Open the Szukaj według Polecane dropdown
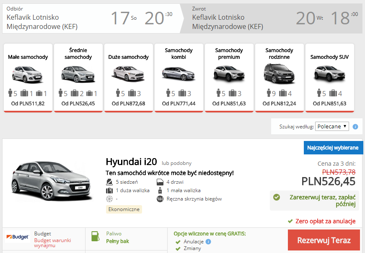 coord(332,126)
